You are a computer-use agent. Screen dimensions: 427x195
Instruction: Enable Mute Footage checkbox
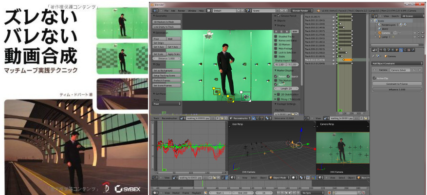[x=276, y=48]
